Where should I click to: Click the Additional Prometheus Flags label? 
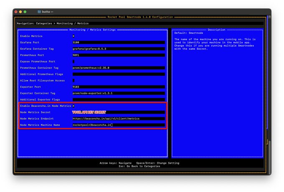[42, 74]
